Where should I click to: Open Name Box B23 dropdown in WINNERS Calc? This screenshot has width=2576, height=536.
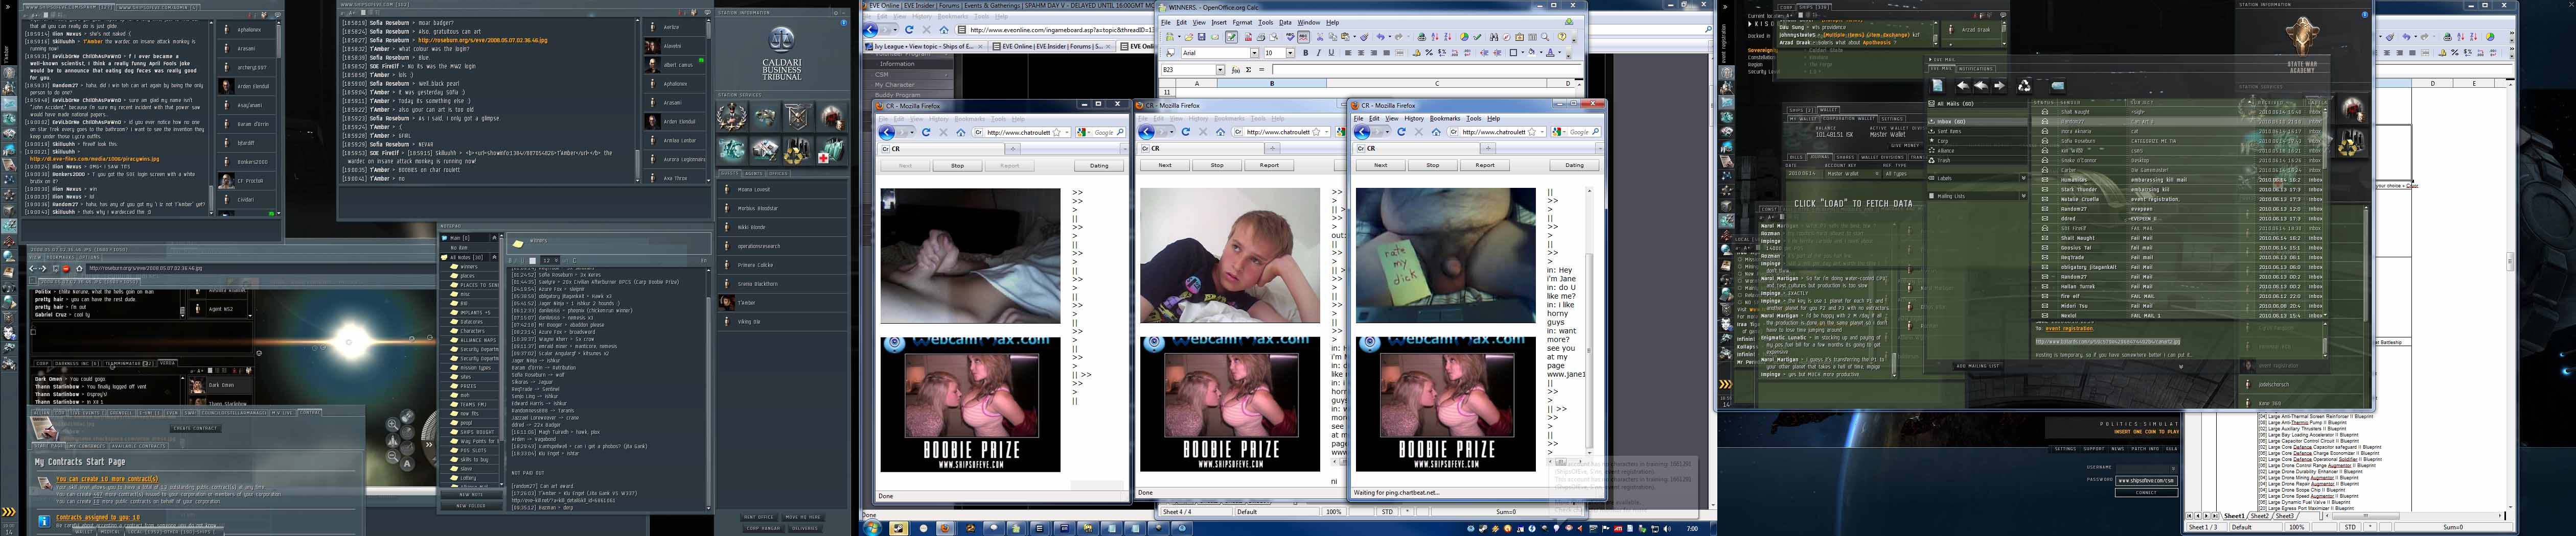[1220, 70]
